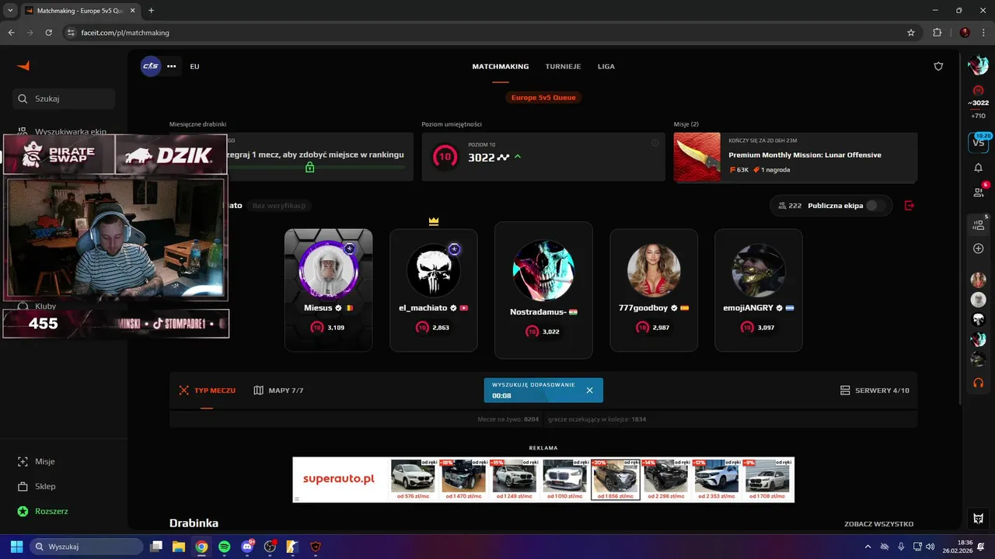
Task: Open emojiANGRY player card
Action: pos(759,290)
